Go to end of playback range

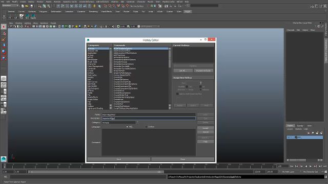pos(324,166)
